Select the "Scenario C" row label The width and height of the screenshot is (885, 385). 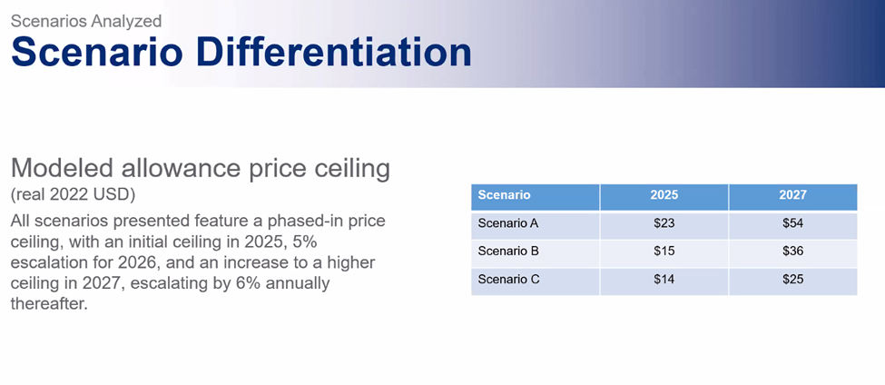tap(508, 280)
